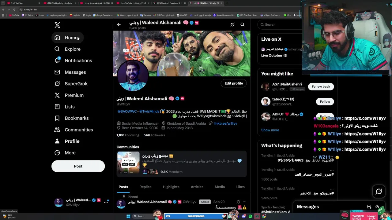Click Show more under You might like
This screenshot has width=392, height=220.
(270, 130)
